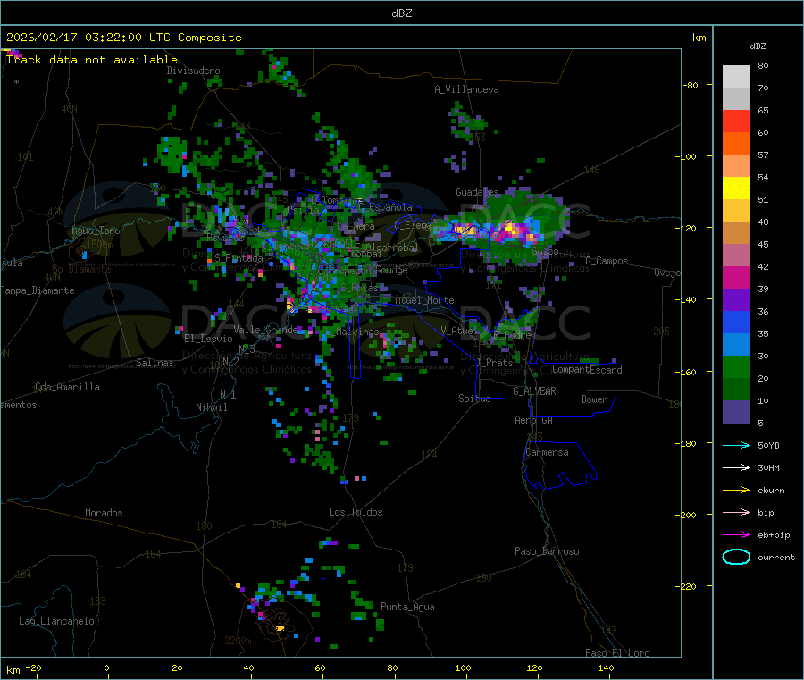Select the red 60-65 dBZ legend swatch

pos(736,121)
